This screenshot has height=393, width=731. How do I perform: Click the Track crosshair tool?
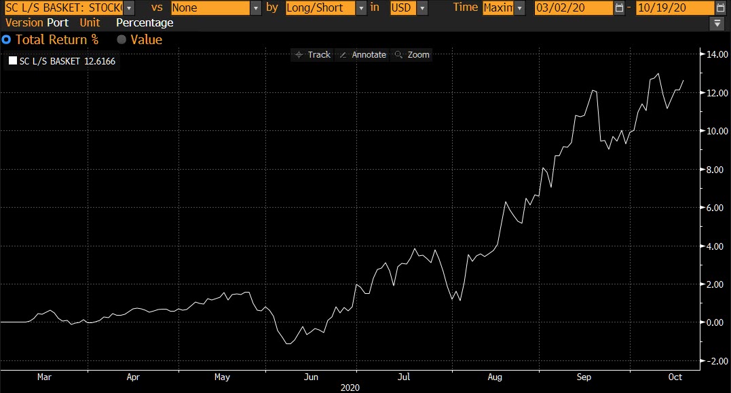coord(313,54)
